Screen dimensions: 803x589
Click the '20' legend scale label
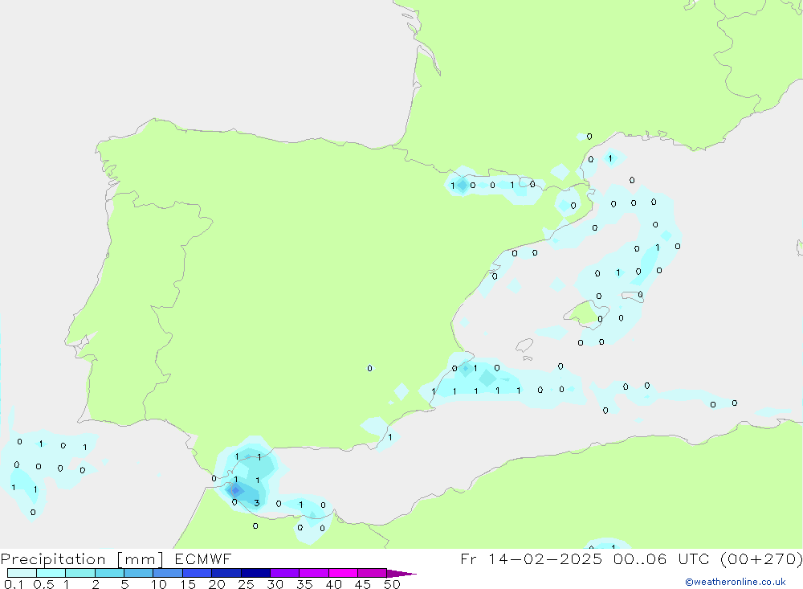pyautogui.click(x=217, y=584)
